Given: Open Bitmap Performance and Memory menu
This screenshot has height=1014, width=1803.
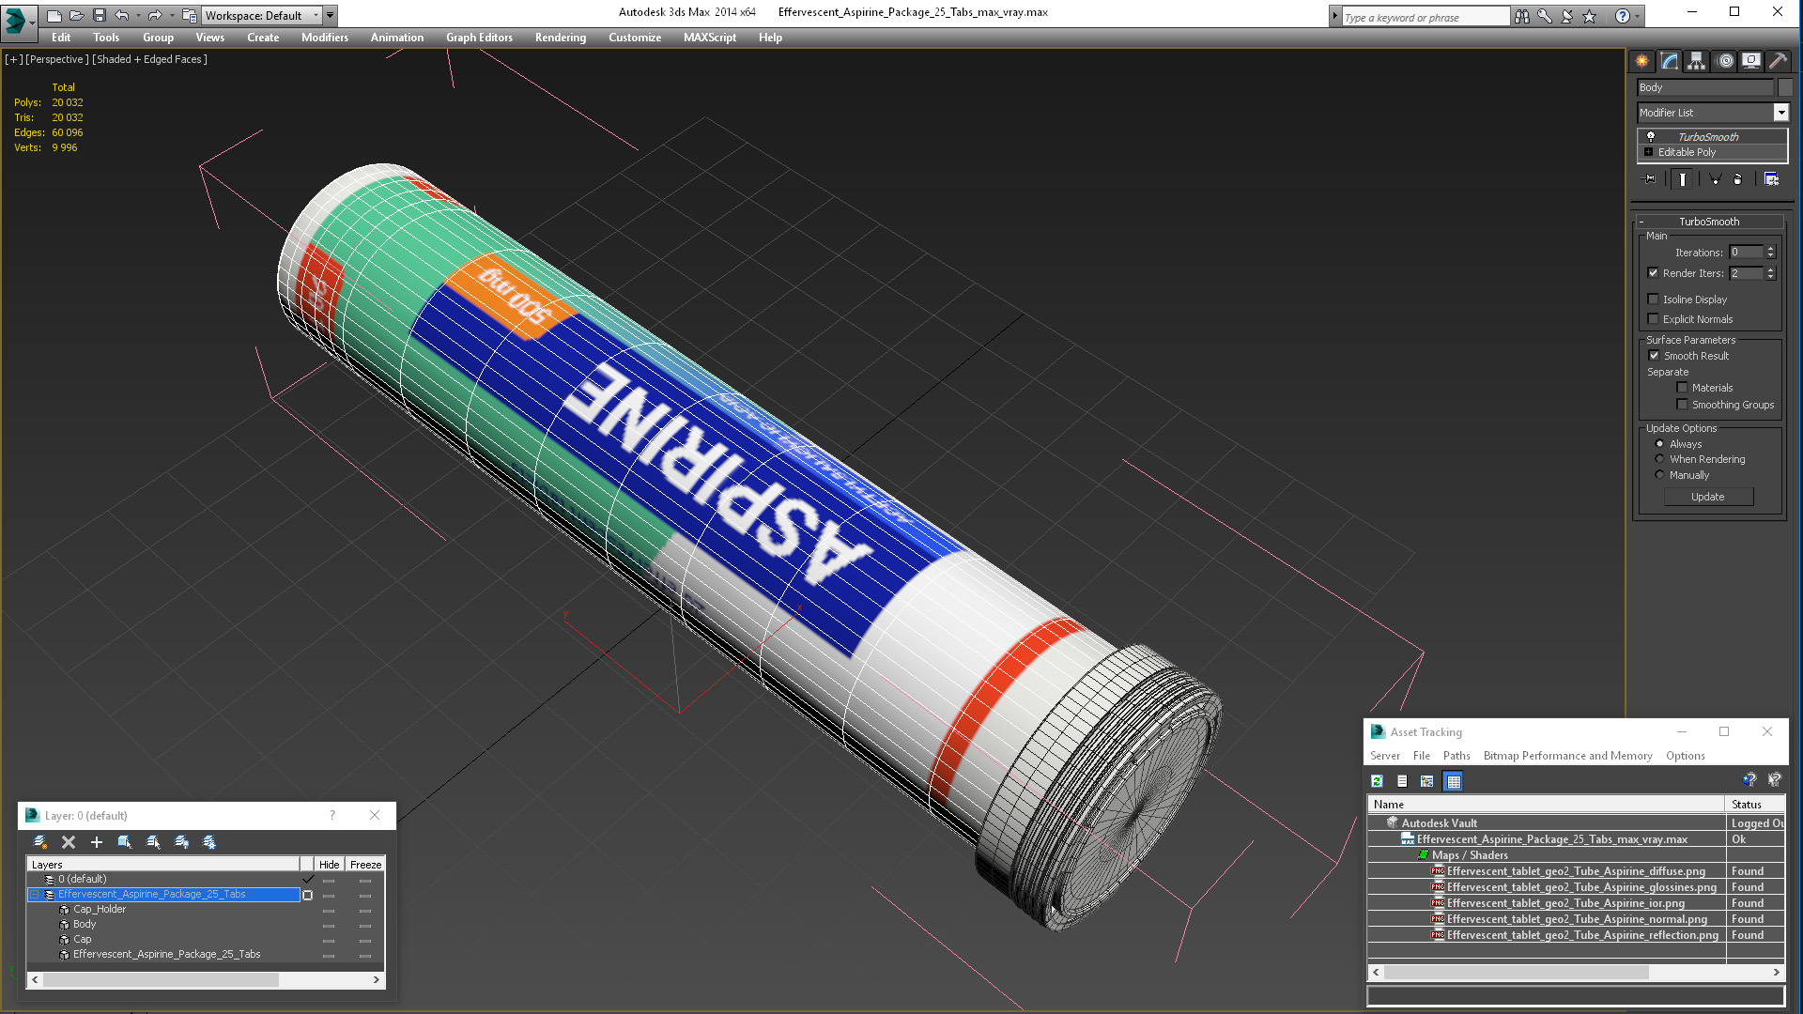Looking at the screenshot, I should tap(1566, 756).
